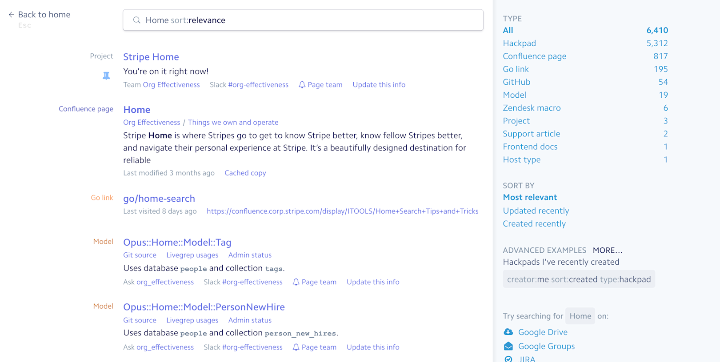Image resolution: width=720 pixels, height=362 pixels.
Task: Click the JIRA check icon
Action: pyautogui.click(x=508, y=359)
